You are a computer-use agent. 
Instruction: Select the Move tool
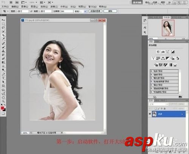click(3, 20)
